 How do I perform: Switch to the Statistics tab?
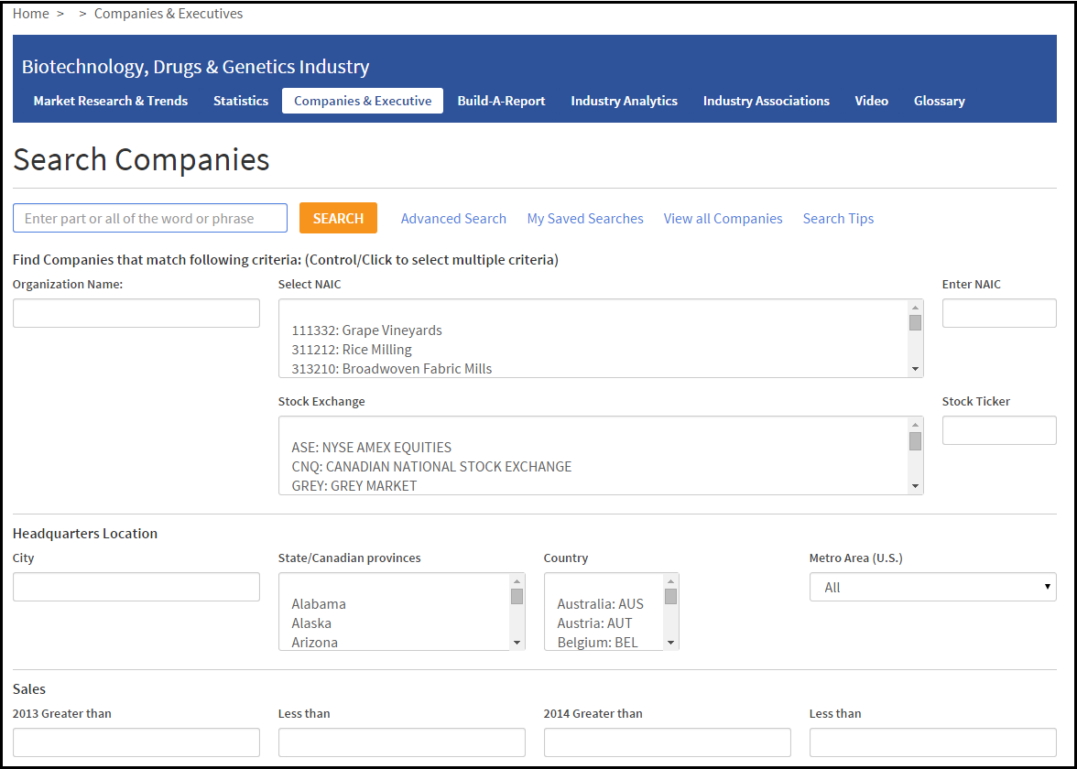[240, 101]
